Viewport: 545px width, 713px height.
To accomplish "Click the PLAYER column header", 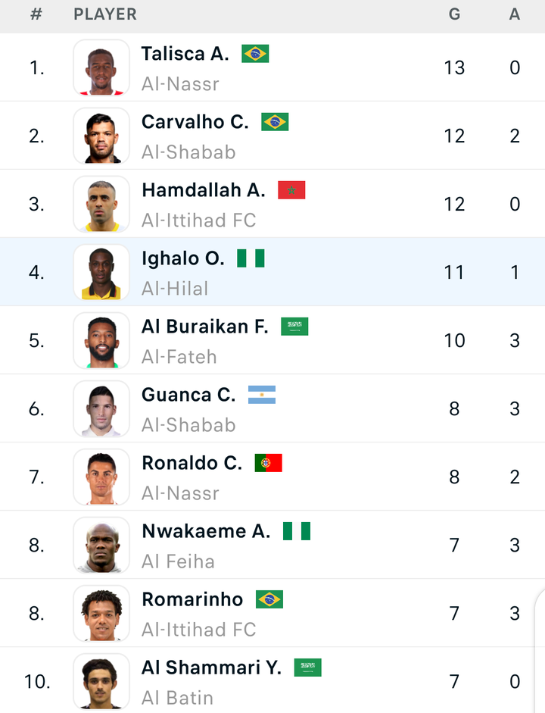I will coord(105,14).
